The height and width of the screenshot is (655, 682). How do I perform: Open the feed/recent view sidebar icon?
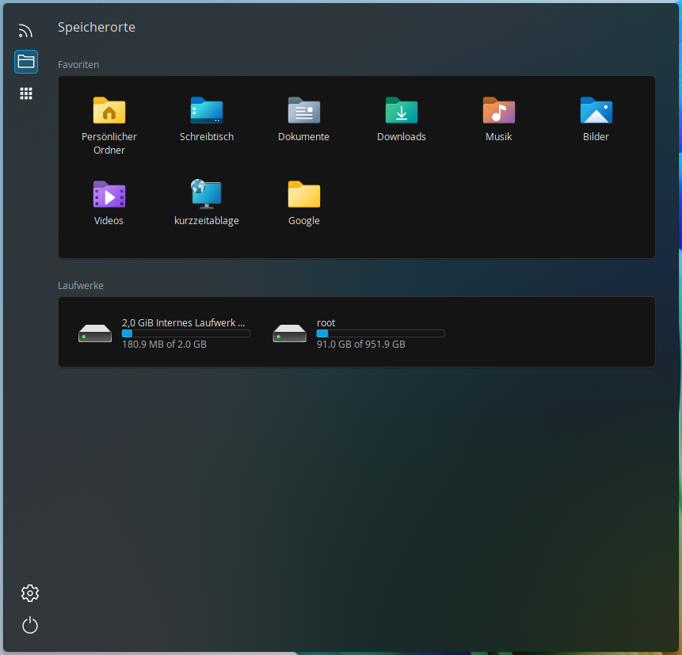25,30
